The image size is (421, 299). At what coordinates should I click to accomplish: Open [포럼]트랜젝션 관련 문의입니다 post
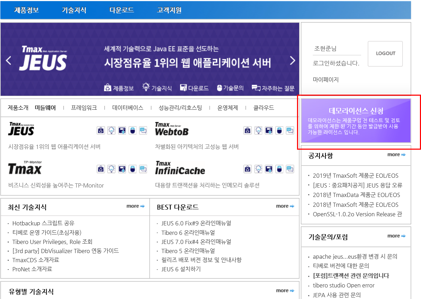tap(351, 276)
